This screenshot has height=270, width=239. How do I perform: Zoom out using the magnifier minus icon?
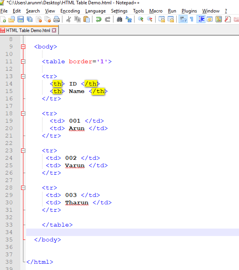[x=150, y=19]
